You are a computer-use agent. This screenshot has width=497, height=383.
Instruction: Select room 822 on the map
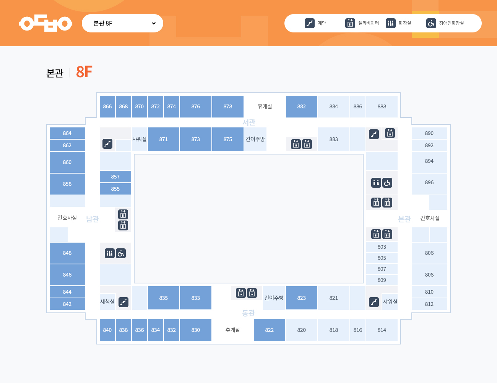[270, 330]
